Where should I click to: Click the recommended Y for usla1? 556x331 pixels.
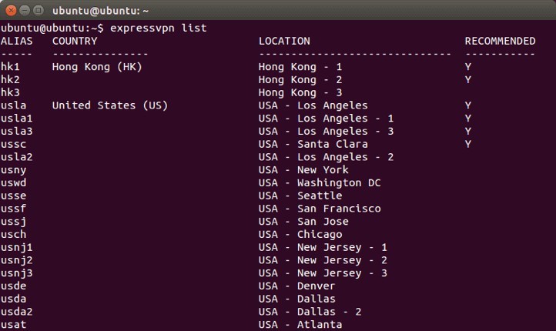468,119
